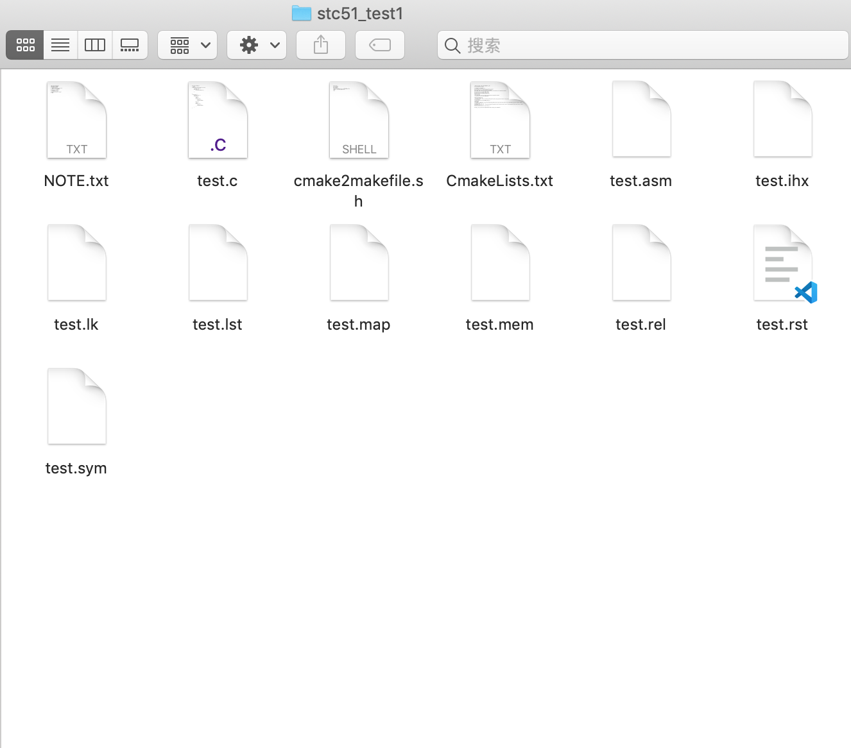The image size is (851, 748).
Task: Select the cmake2makefile.sh shell icon
Action: pyautogui.click(x=359, y=120)
